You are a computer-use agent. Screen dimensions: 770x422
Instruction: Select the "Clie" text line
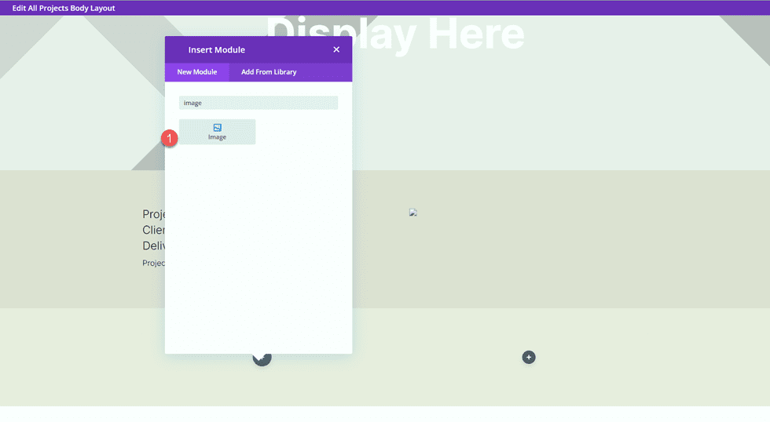[x=153, y=230]
